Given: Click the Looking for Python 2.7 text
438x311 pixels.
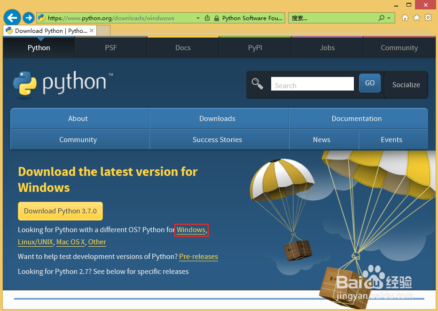Looking at the screenshot, I should (x=103, y=272).
